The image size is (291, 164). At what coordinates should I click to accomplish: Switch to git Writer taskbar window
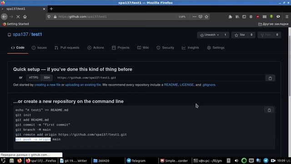coord(74,161)
